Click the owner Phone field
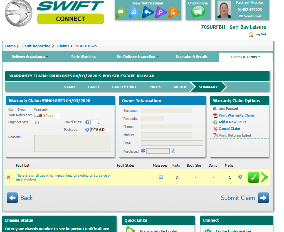284x232 pixels. (x=166, y=127)
